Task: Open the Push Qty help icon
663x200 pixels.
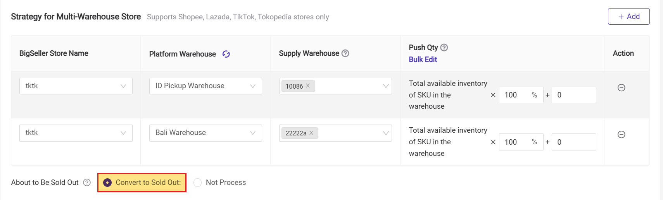Action: [444, 48]
